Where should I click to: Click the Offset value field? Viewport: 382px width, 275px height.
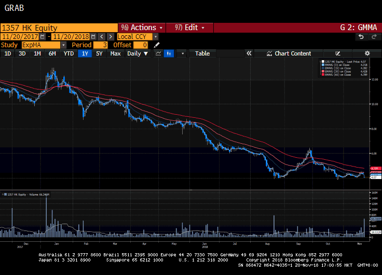(140, 45)
